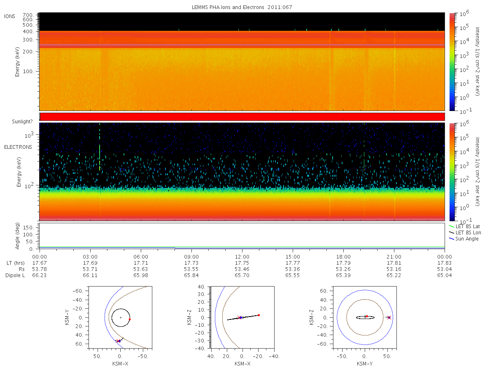The height and width of the screenshot is (370, 494).
Task: Select the LET BS Lon legend entry
Action: (466, 233)
